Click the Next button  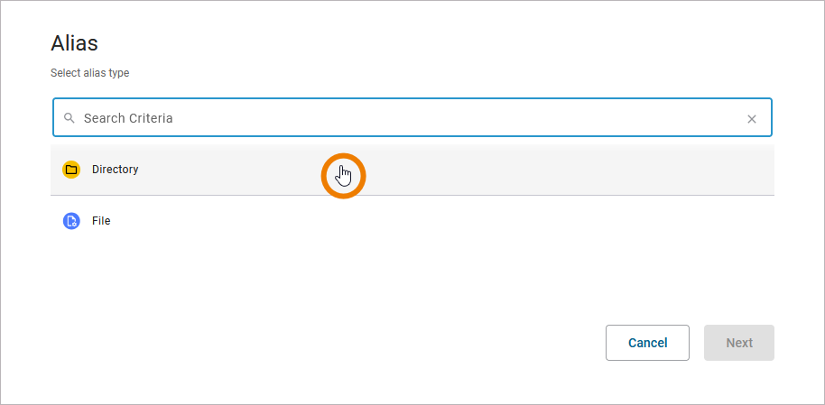pyautogui.click(x=738, y=343)
